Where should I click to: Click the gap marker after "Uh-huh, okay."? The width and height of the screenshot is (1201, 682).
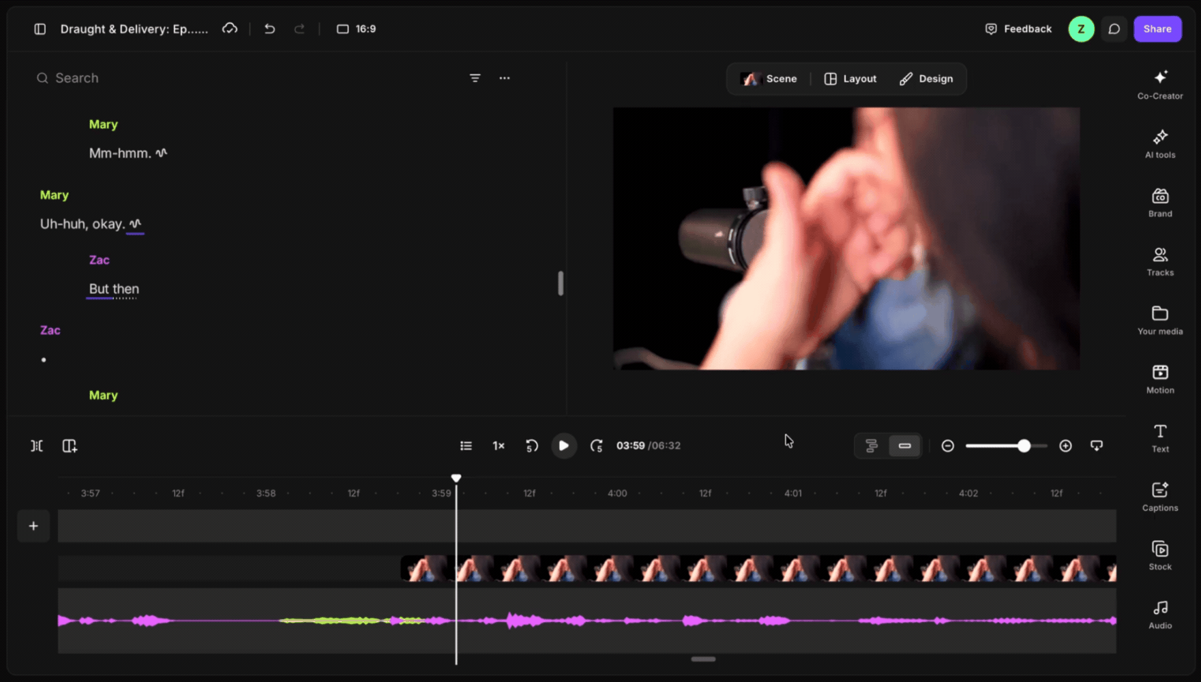click(135, 223)
